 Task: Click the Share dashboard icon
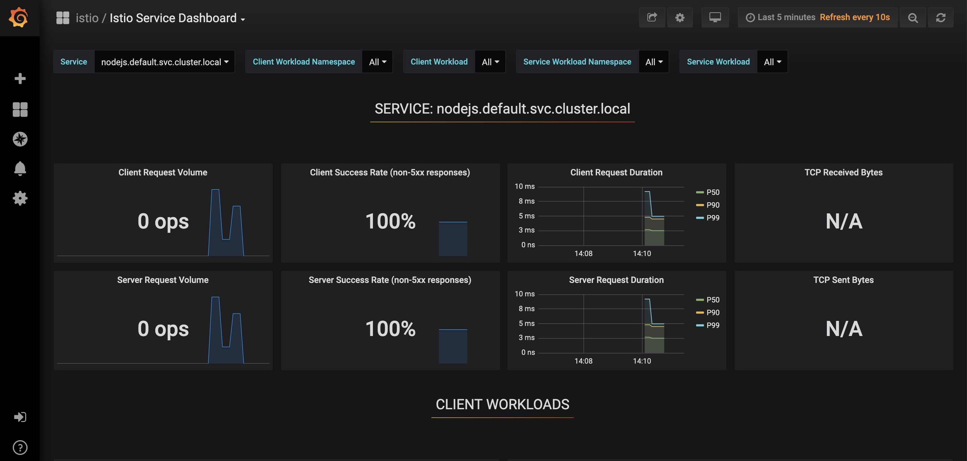pyautogui.click(x=652, y=17)
